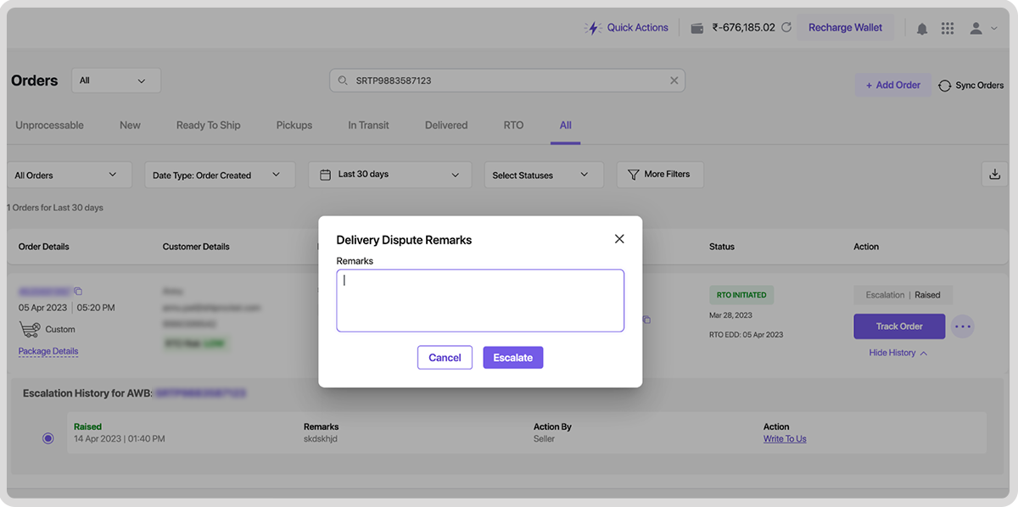Click the Escalation | Raised label
The width and height of the screenshot is (1018, 507).
(x=903, y=295)
